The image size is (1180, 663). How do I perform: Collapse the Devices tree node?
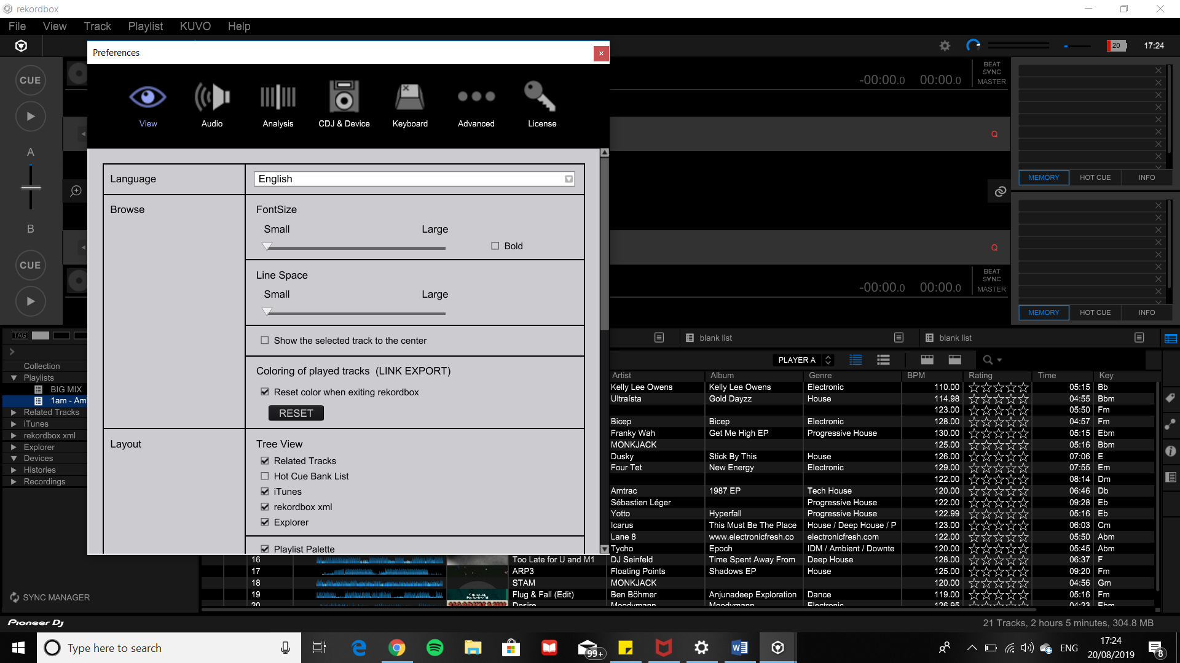click(x=14, y=459)
